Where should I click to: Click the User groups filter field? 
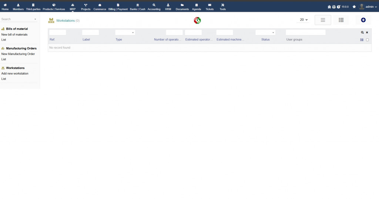tap(305, 32)
